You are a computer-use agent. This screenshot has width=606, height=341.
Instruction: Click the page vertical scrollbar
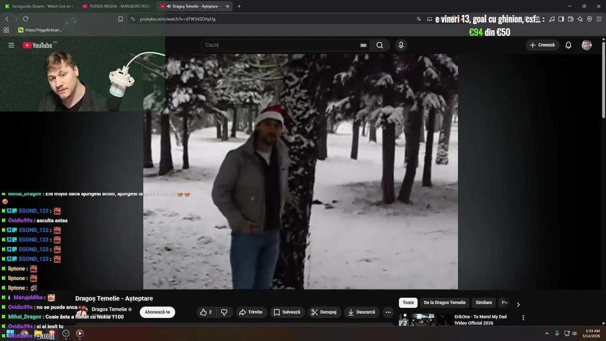coord(603,81)
